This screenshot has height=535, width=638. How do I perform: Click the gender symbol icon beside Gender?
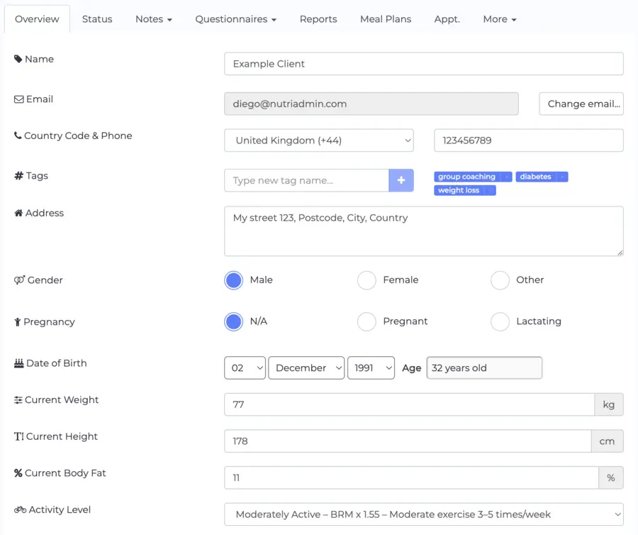pyautogui.click(x=17, y=280)
